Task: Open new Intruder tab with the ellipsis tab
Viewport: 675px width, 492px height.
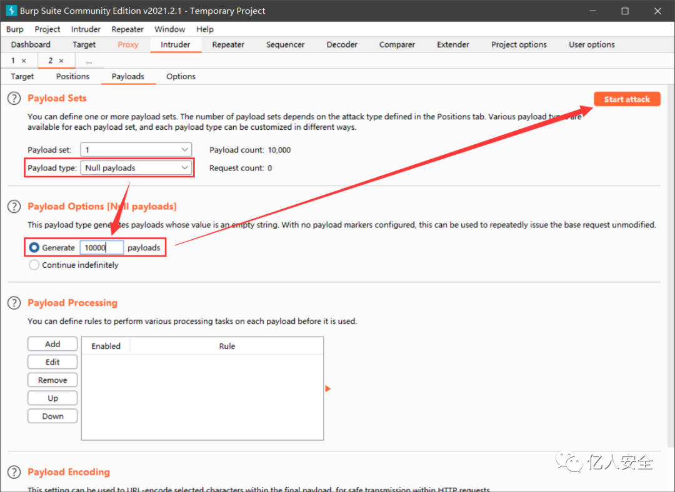Action: tap(89, 61)
